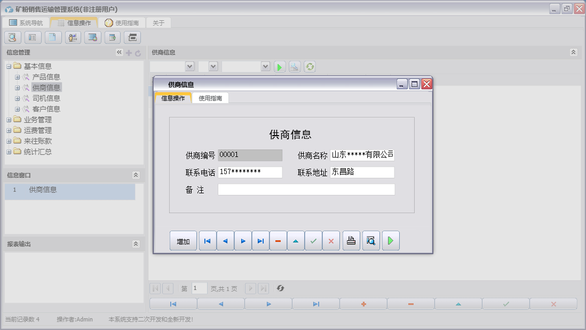Click the 增加 button
586x330 pixels.
183,241
